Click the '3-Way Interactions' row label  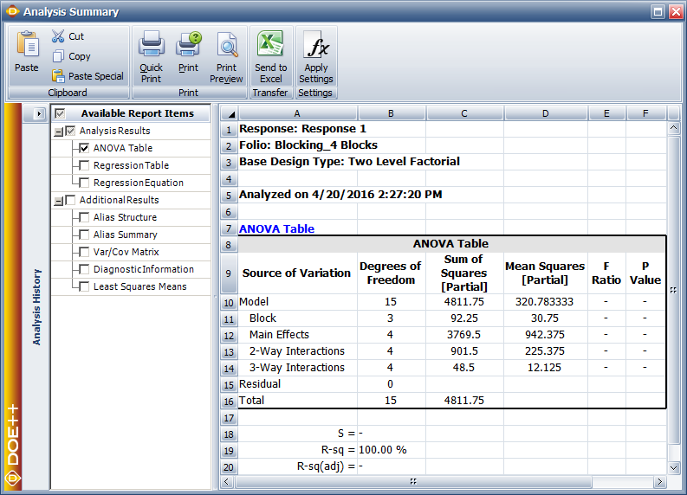(297, 368)
